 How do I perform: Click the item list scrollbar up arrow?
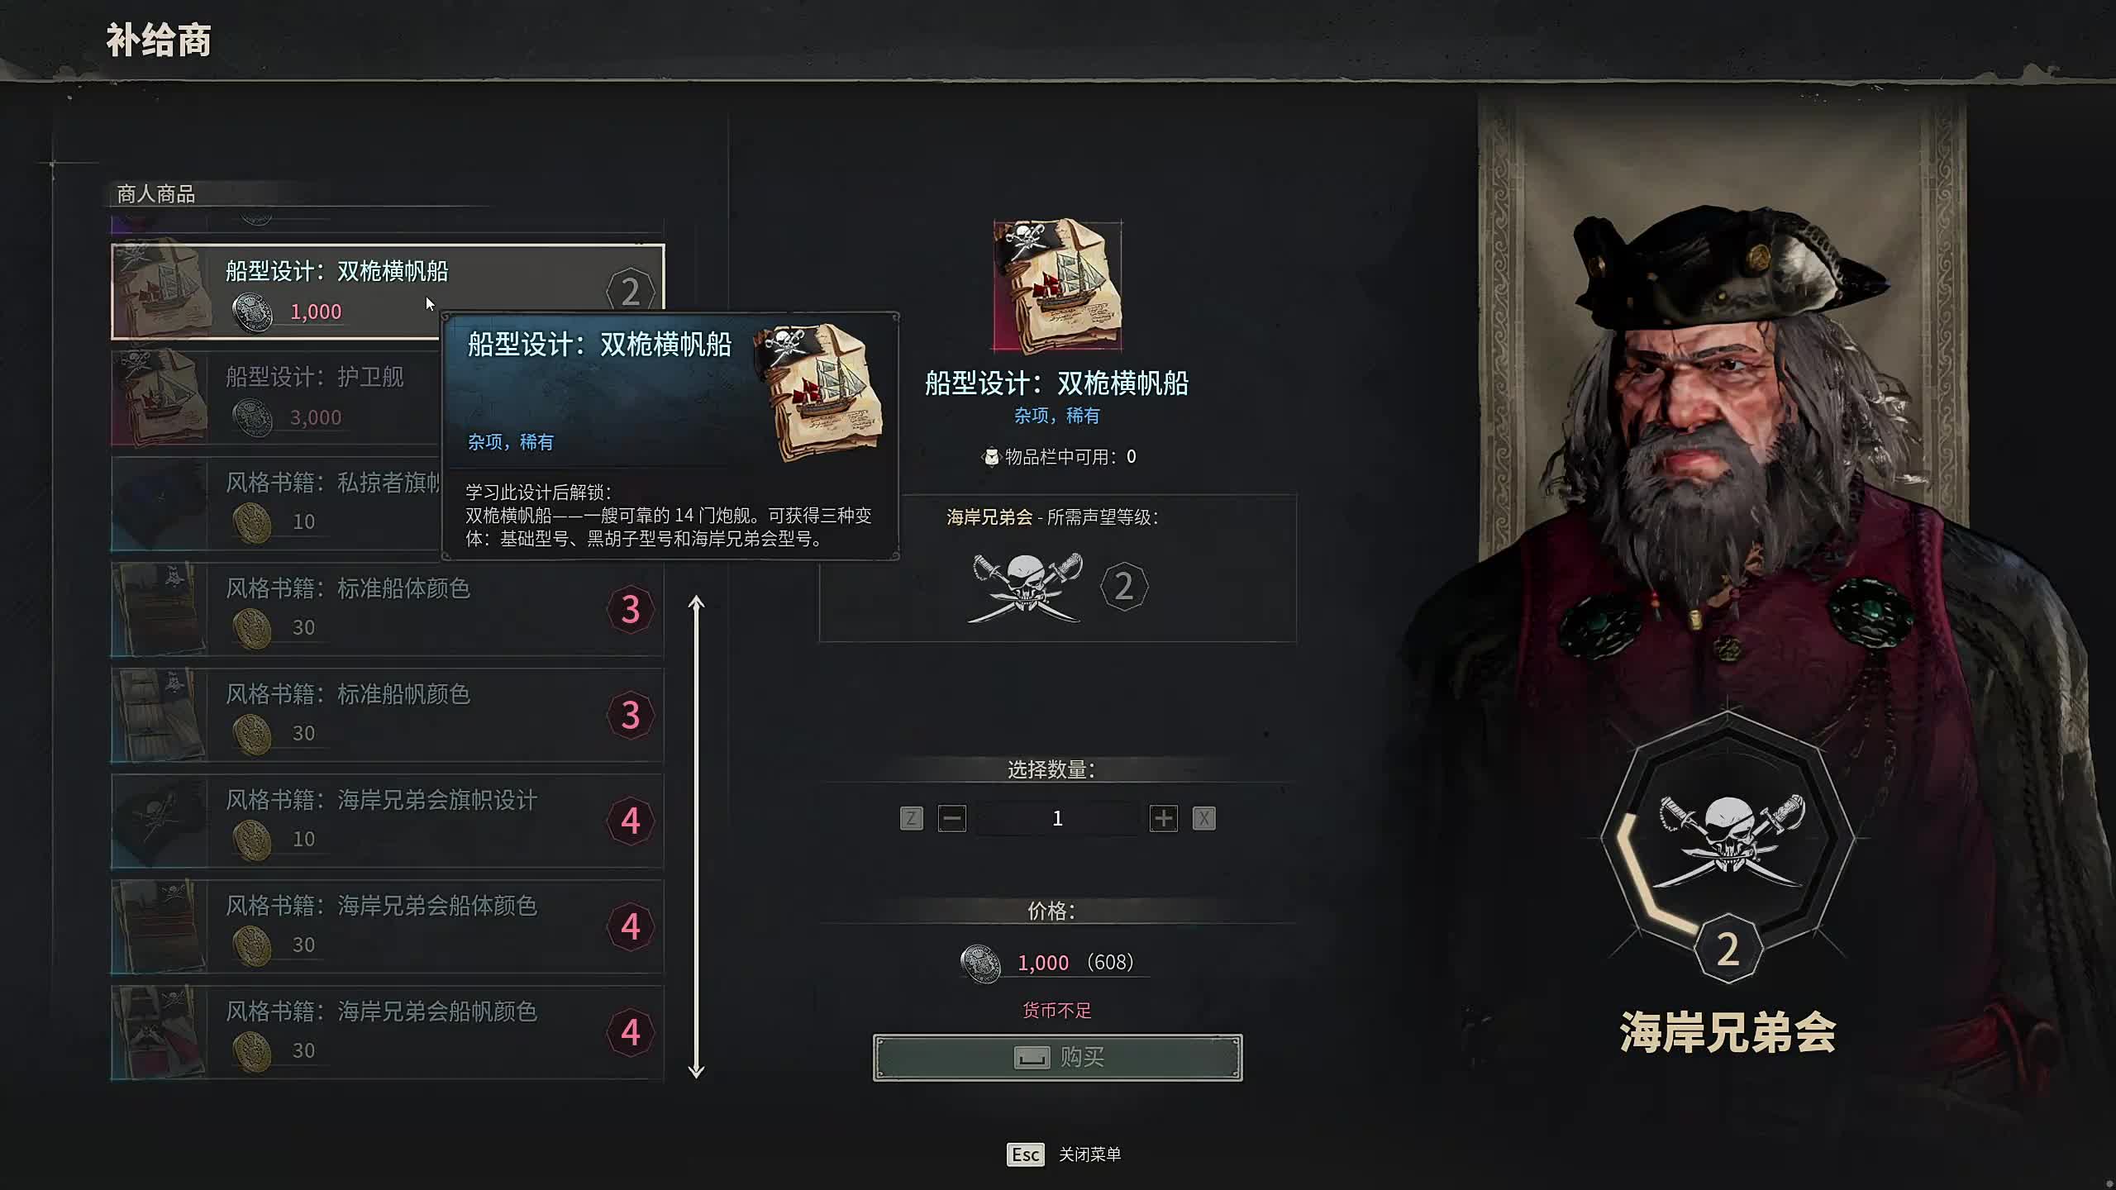point(696,604)
